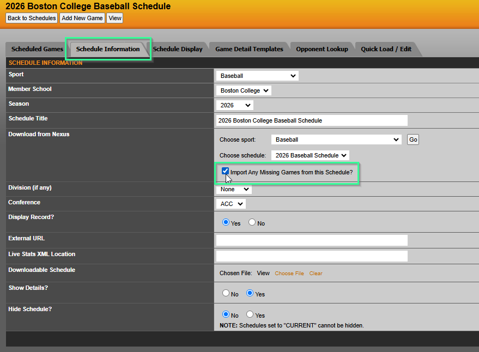
Task: Click the "Member School" row label
Action: 30,89
